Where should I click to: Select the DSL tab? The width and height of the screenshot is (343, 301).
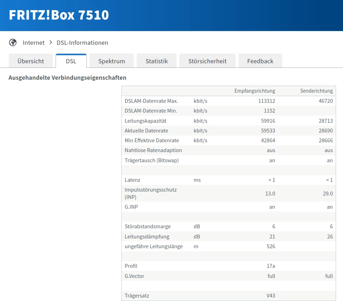(71, 61)
